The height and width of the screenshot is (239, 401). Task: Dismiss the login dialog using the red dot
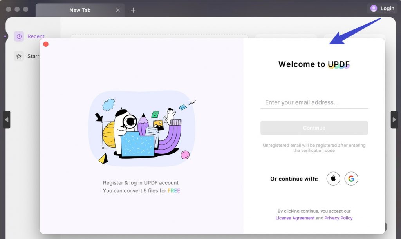point(46,44)
